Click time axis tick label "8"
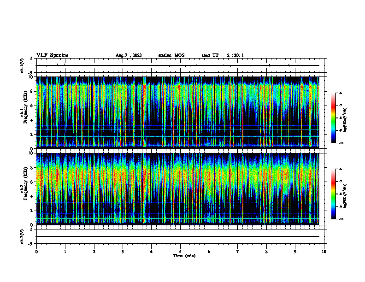Viewport: 365px width, 282px height. point(266,252)
